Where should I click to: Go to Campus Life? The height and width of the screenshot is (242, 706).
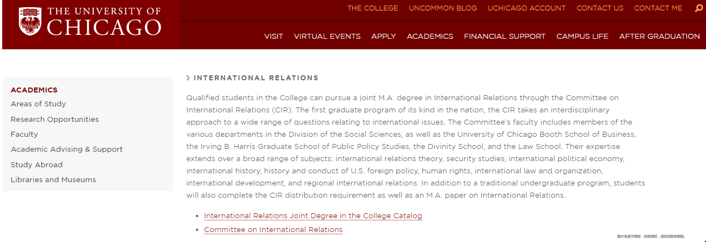point(582,37)
